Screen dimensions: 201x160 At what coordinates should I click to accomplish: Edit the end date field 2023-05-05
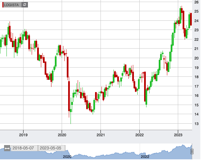pos(52,148)
